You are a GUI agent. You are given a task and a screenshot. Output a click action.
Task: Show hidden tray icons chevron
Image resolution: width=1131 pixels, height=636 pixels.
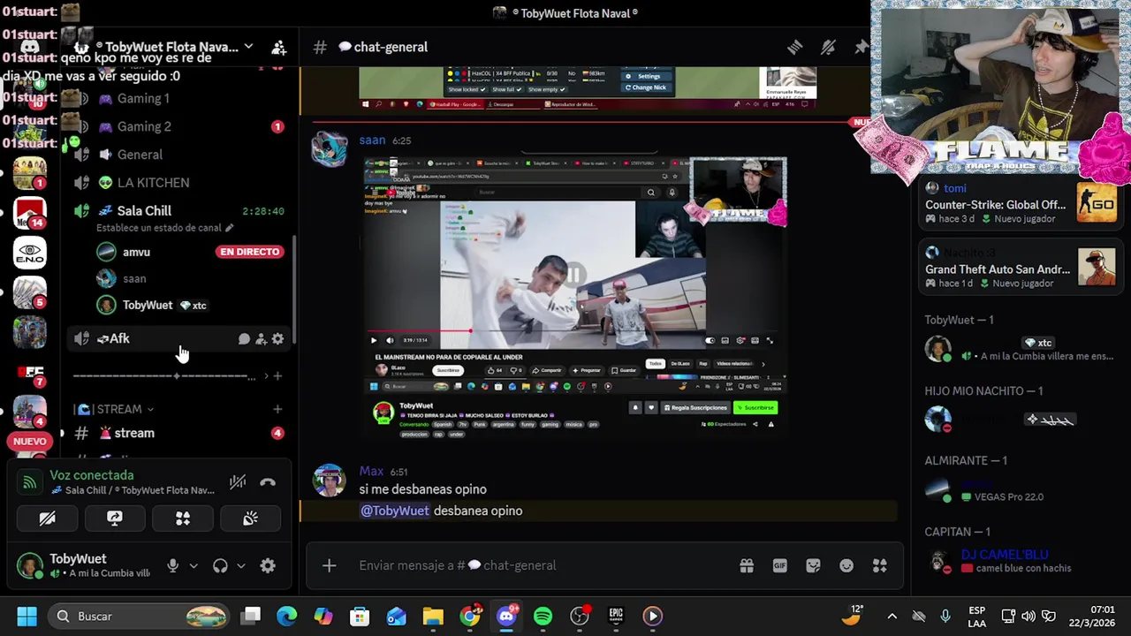892,616
